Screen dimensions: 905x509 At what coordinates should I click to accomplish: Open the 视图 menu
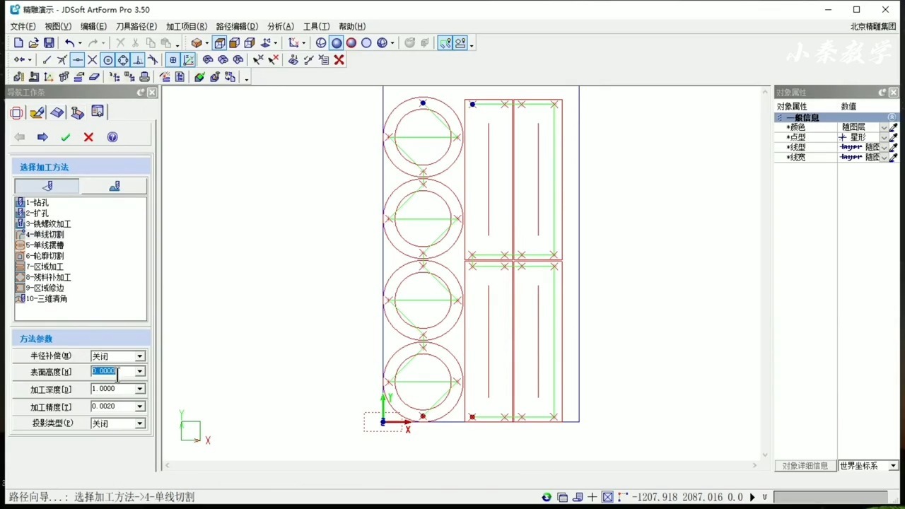58,27
